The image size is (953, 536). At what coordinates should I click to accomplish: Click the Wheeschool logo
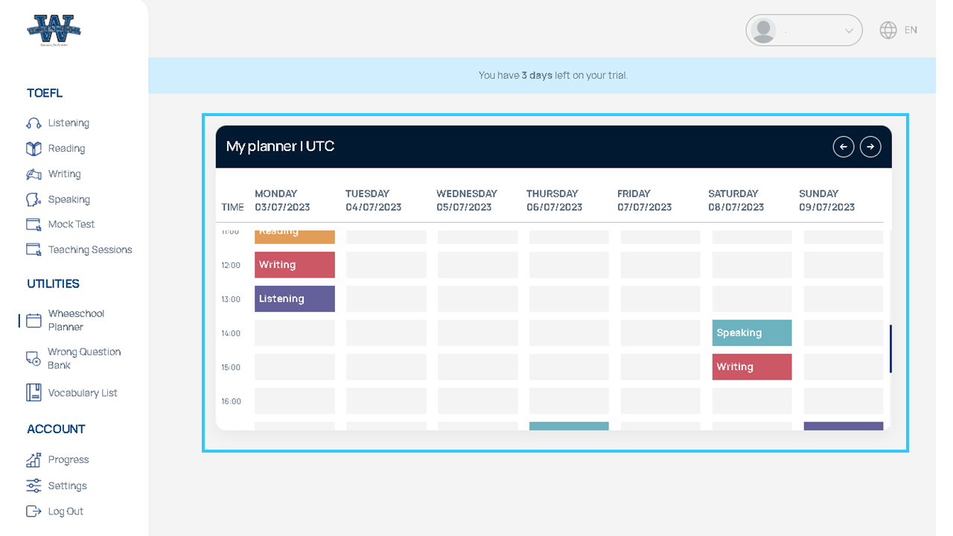pyautogui.click(x=54, y=31)
